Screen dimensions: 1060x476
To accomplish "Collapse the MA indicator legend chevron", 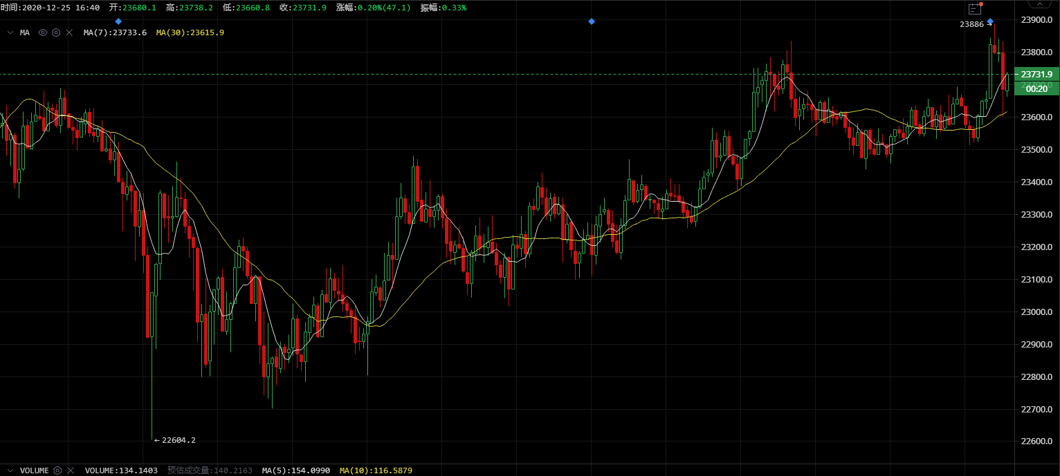I will point(10,32).
